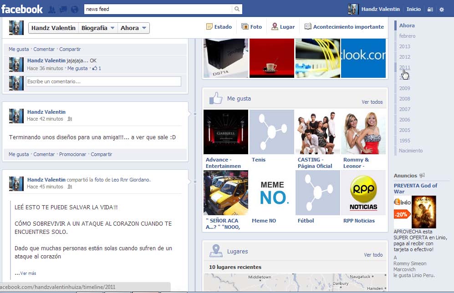Screen dimensions: 454x293
Task: Click 'Ver todos' in Me gusta section
Action: [x=372, y=102]
